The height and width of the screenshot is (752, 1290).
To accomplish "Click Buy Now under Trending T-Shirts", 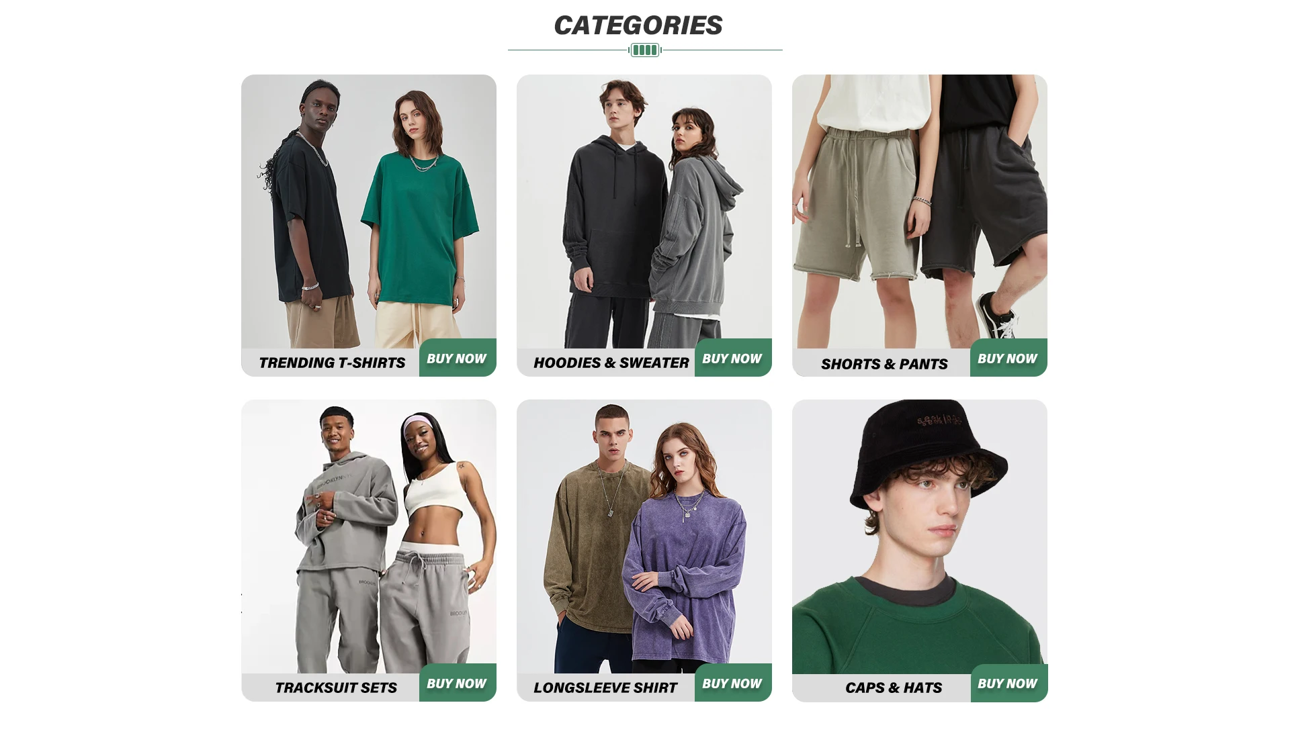I will (x=458, y=358).
